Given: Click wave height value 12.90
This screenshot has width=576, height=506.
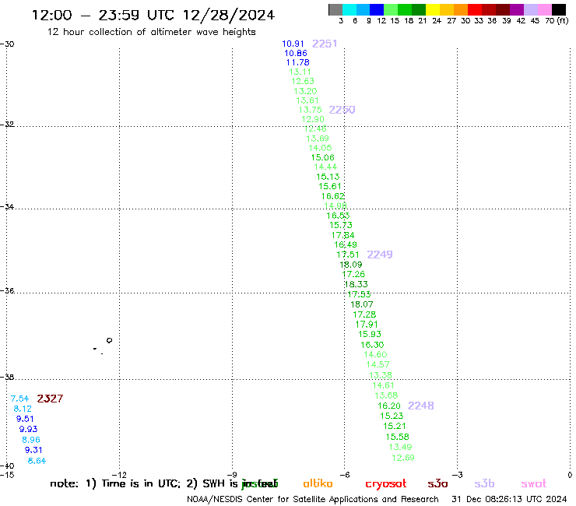Looking at the screenshot, I should (313, 119).
